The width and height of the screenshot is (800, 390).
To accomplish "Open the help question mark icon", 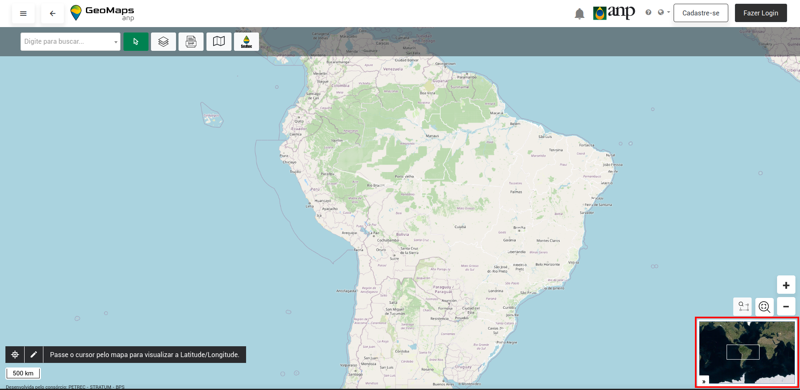I will coord(648,12).
